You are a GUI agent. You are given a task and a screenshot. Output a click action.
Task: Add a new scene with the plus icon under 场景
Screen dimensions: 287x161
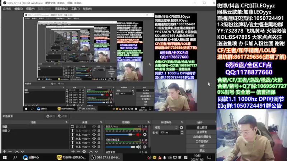(5, 151)
